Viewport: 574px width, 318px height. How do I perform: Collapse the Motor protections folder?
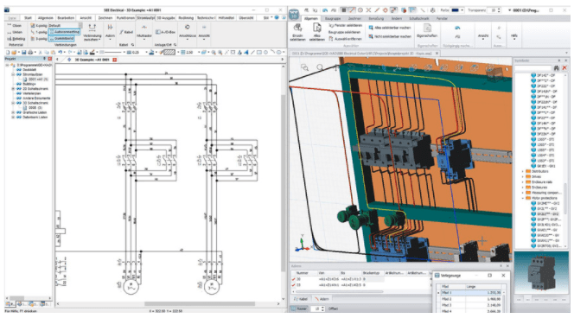[x=523, y=198]
